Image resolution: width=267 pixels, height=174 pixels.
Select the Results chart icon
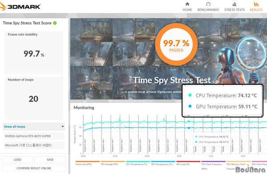(x=256, y=4)
